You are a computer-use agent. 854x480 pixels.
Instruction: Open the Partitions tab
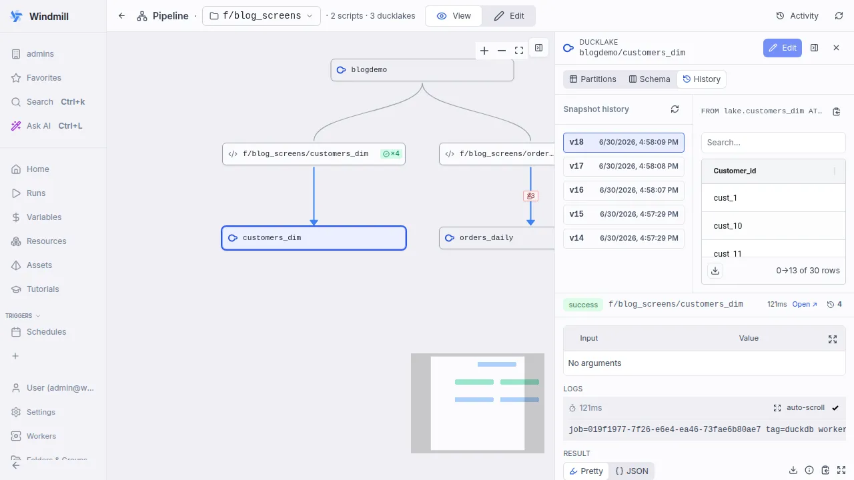click(592, 79)
